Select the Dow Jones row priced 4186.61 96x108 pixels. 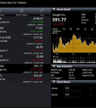point(25,21)
